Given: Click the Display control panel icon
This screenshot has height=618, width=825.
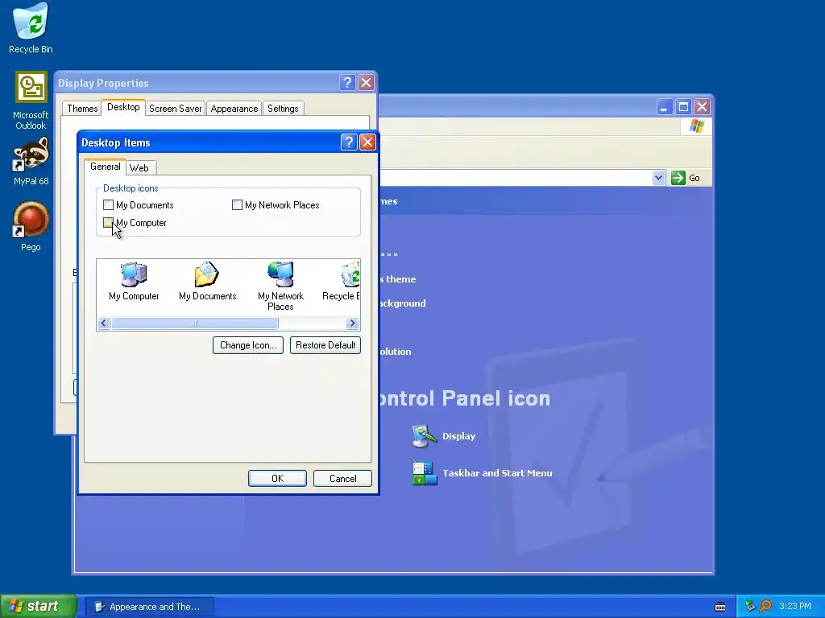Looking at the screenshot, I should point(425,435).
